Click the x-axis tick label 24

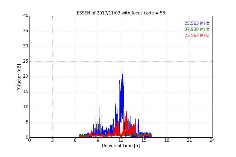(x=212, y=140)
